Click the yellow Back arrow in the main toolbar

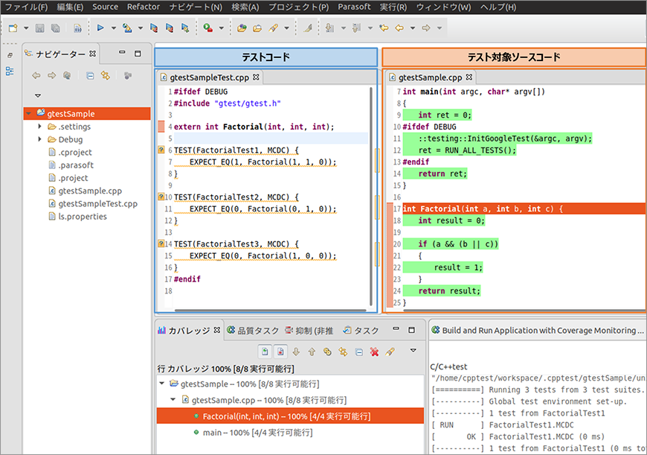(x=399, y=28)
